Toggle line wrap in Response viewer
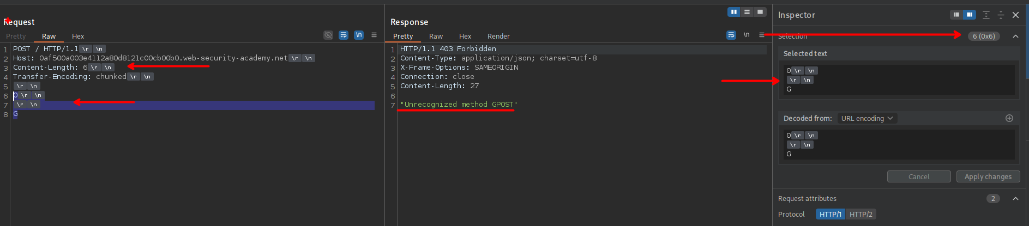This screenshot has height=226, width=1029. click(731, 35)
